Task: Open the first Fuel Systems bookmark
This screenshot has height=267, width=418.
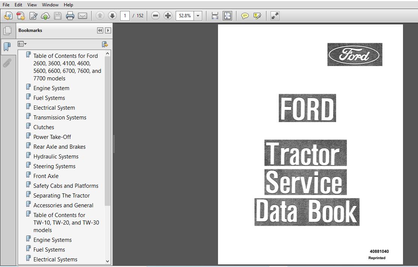Action: pyautogui.click(x=49, y=98)
